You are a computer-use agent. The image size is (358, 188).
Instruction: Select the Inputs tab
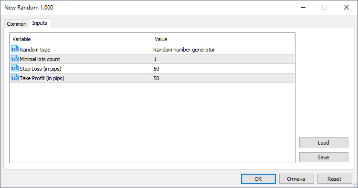[40, 23]
